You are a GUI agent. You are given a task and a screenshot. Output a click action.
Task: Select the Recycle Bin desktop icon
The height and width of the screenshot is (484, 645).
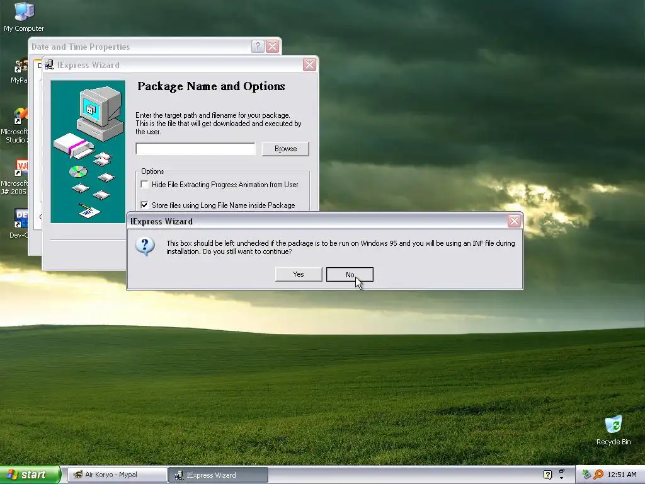[614, 430]
